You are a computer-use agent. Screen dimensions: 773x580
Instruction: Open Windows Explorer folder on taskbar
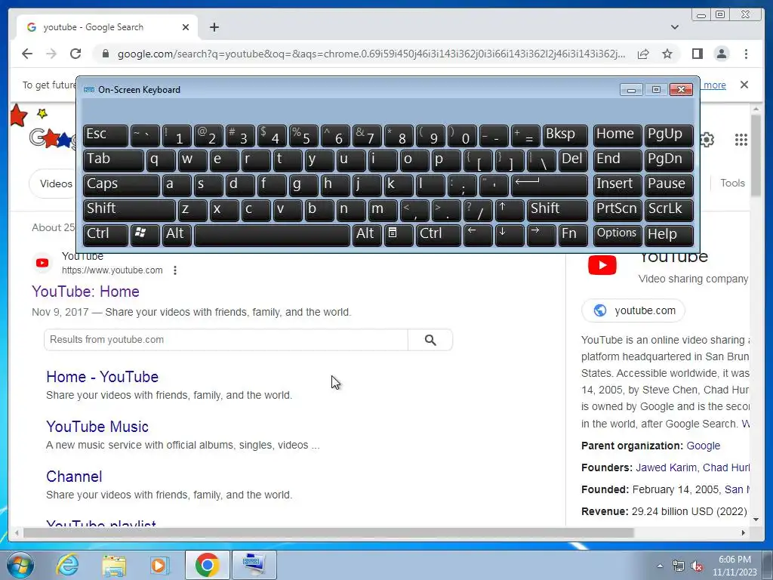click(115, 565)
